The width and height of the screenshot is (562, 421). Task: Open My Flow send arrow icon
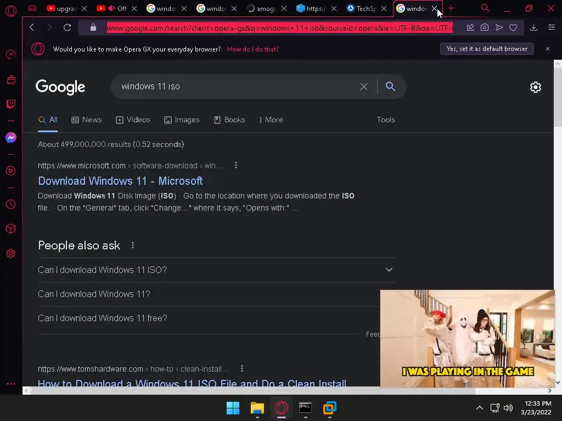pos(499,27)
